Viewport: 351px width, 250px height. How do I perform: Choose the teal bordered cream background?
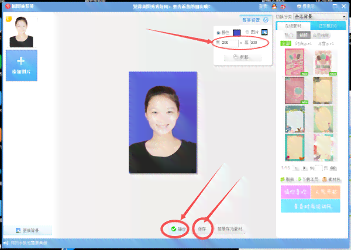295,147
